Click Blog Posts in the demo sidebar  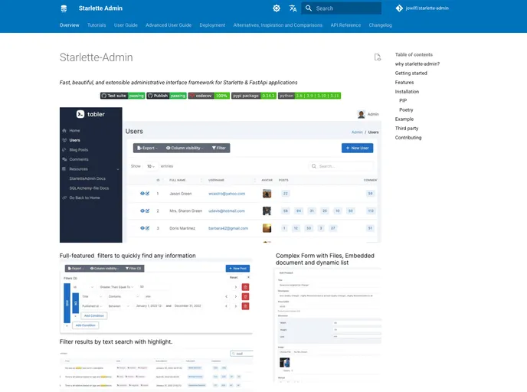[78, 150]
